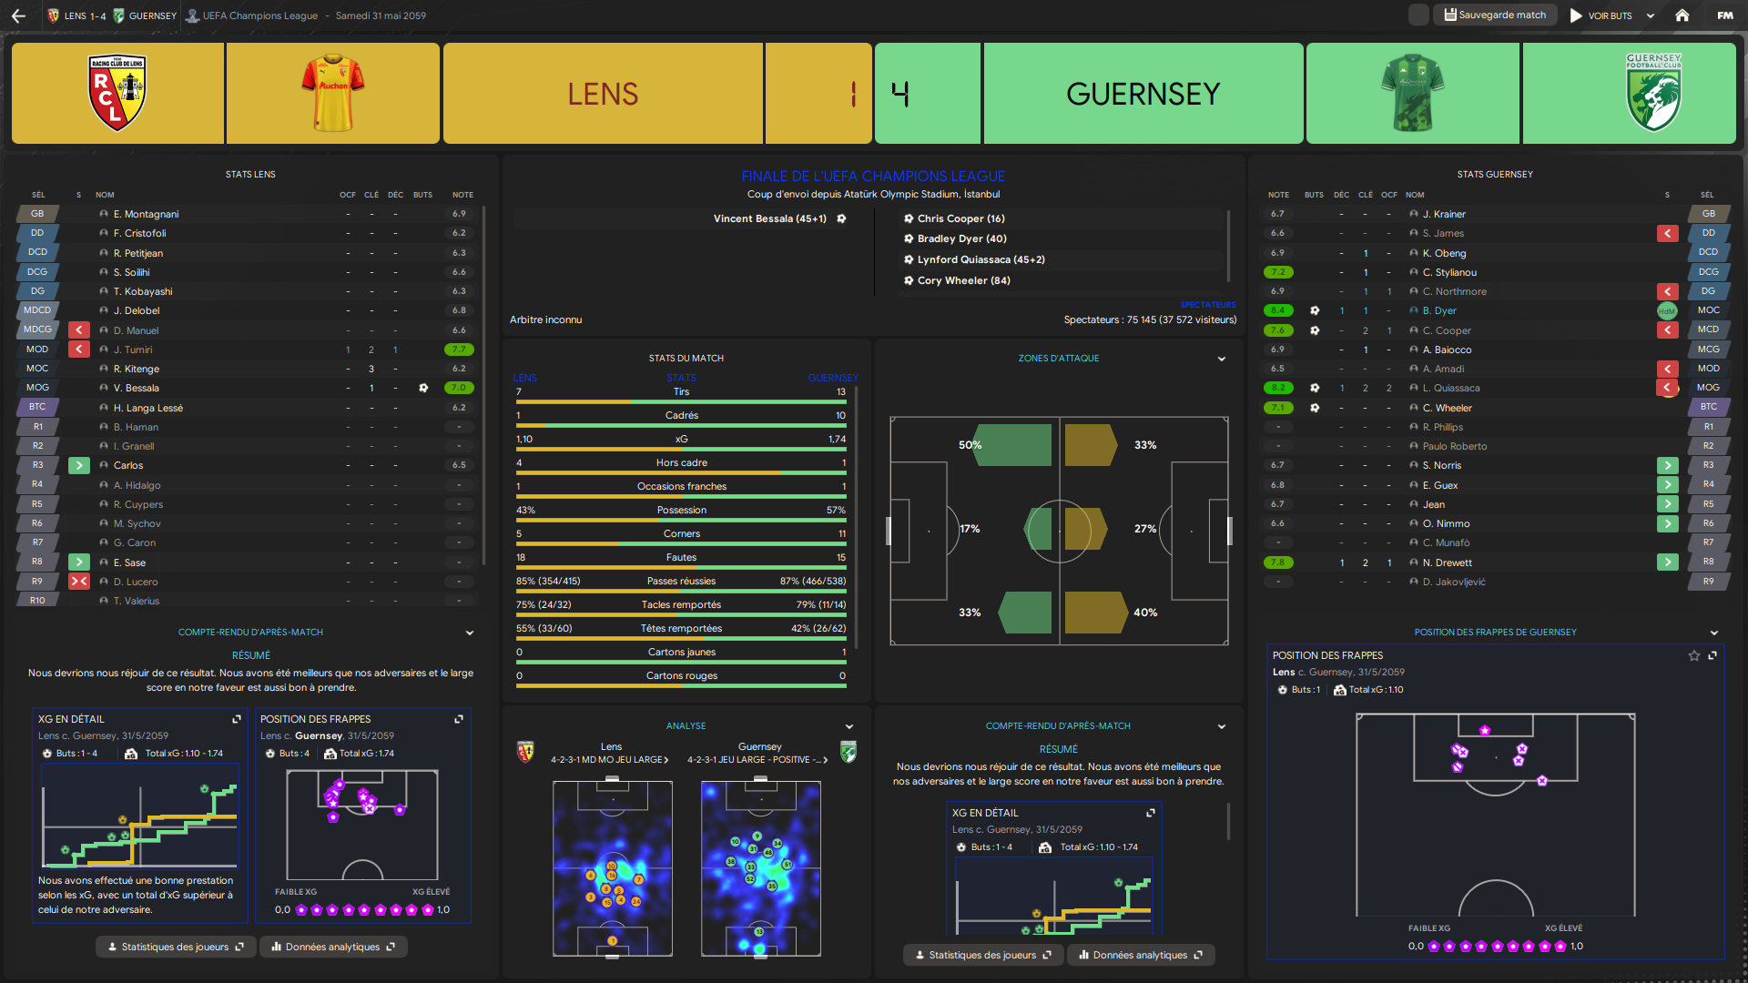Click the Lens club crest

[x=117, y=93]
